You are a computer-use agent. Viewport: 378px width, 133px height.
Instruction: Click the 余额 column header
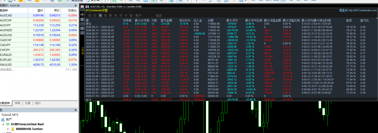click(x=210, y=20)
